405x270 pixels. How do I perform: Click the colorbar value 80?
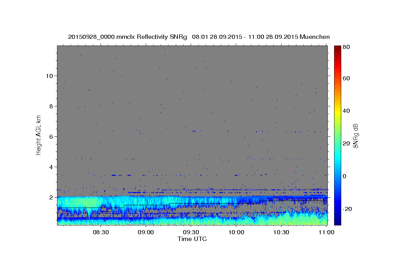pyautogui.click(x=347, y=47)
